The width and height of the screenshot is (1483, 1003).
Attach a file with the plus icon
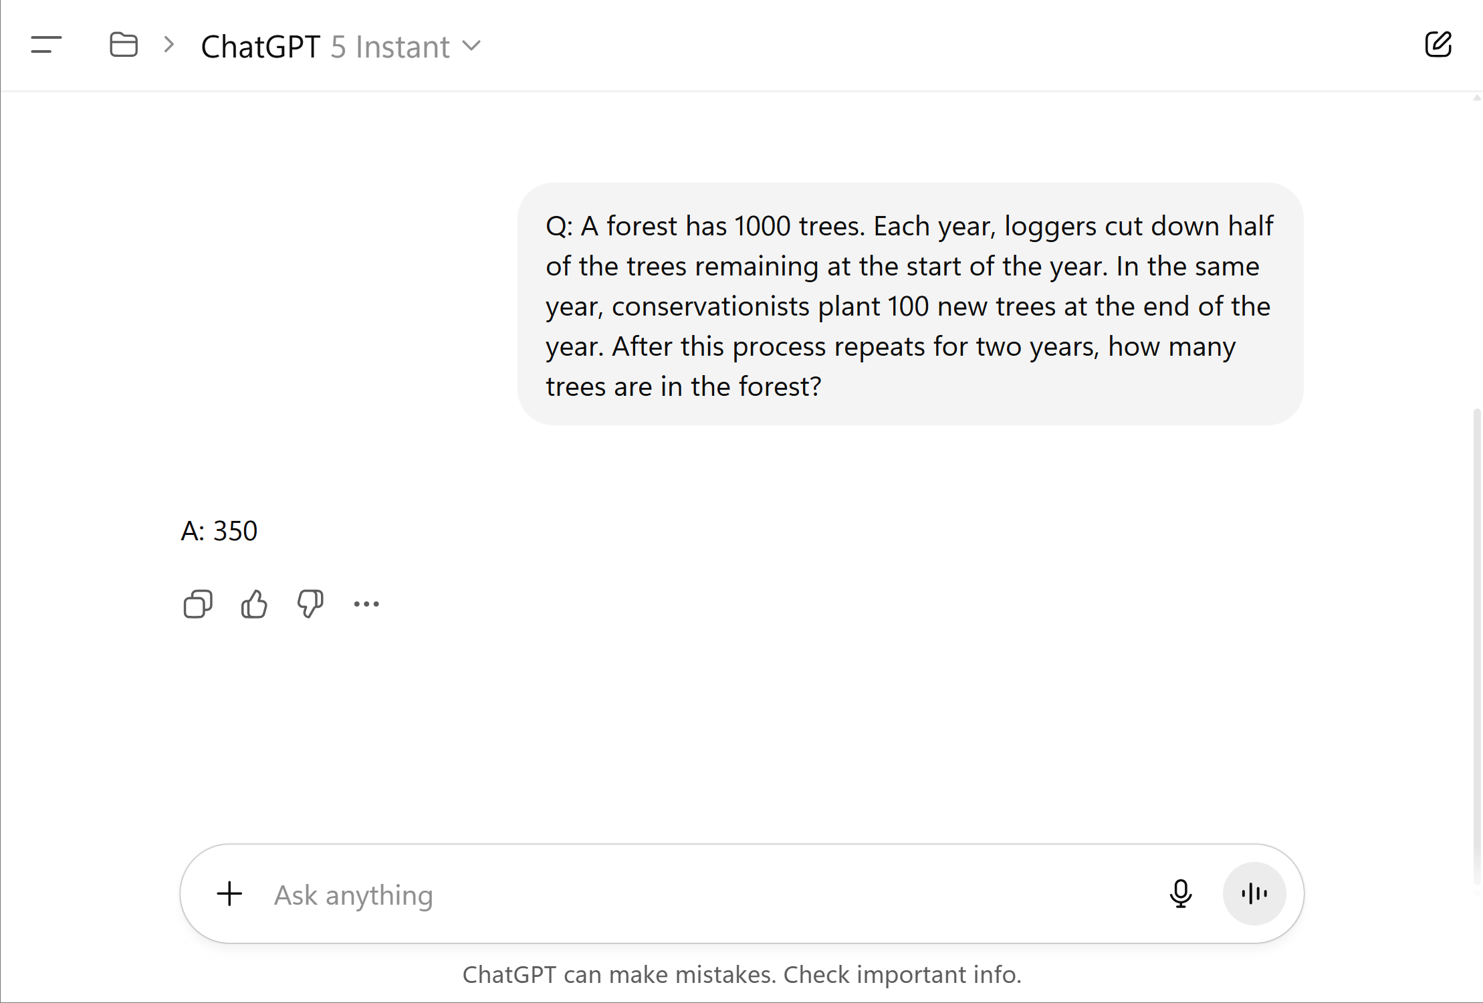coord(229,894)
